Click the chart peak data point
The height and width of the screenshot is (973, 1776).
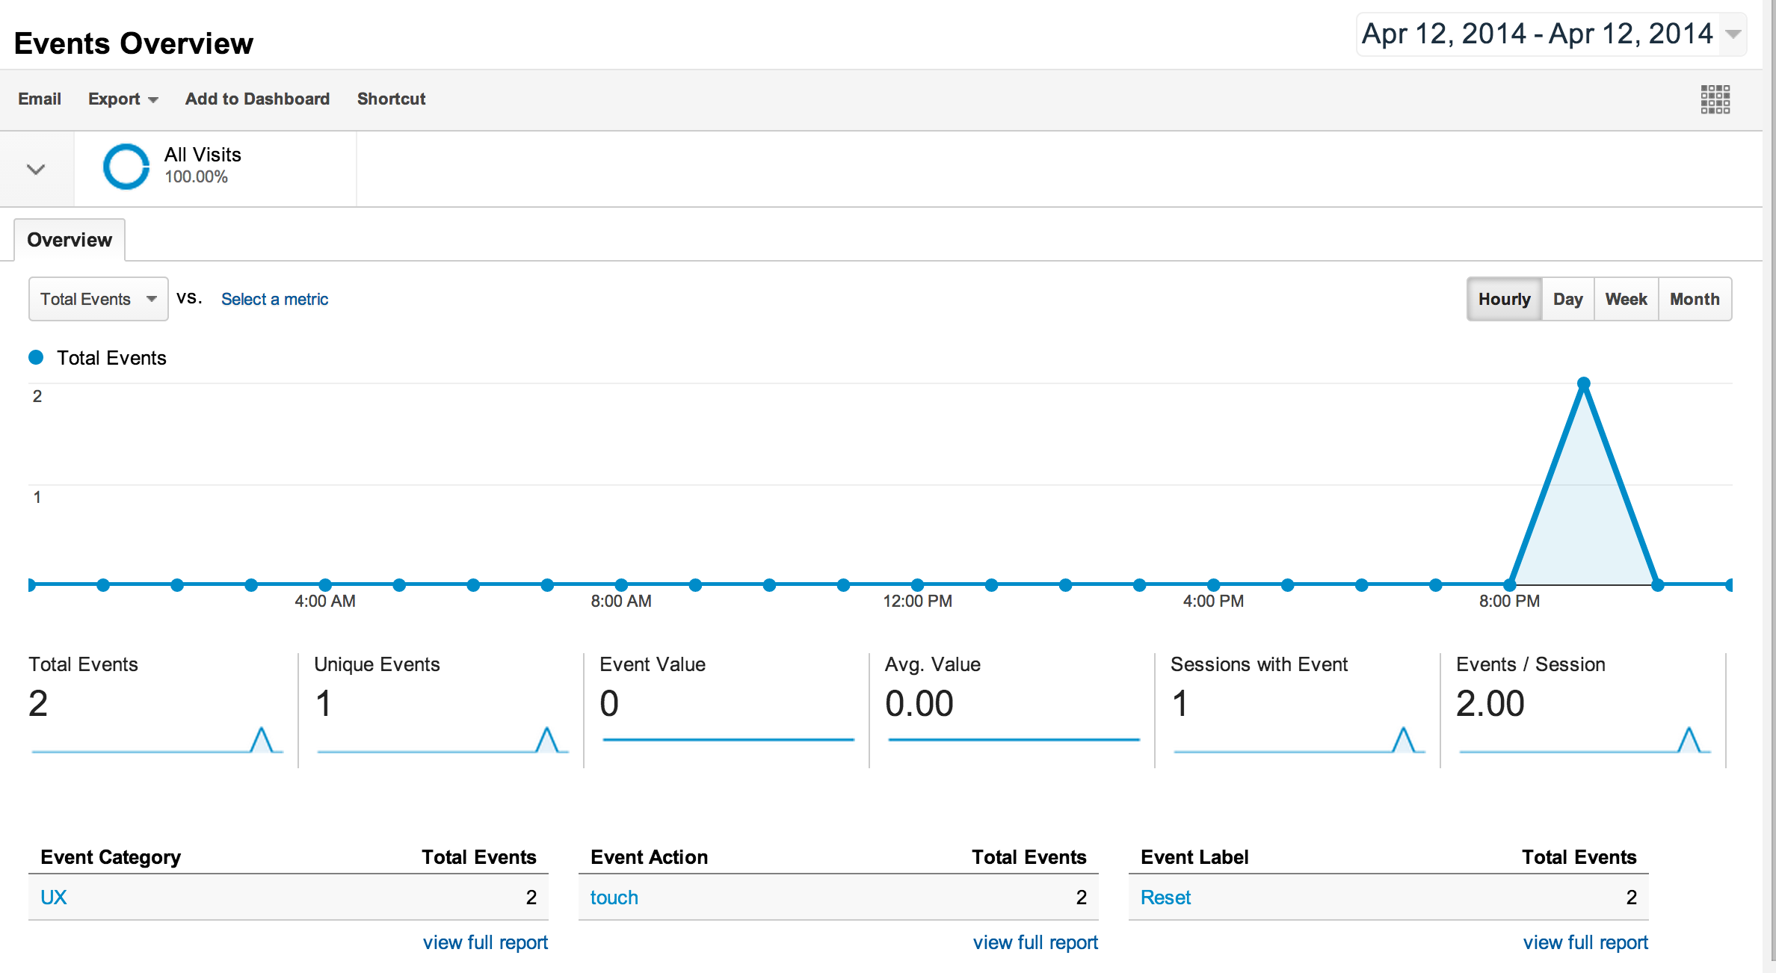(x=1583, y=383)
